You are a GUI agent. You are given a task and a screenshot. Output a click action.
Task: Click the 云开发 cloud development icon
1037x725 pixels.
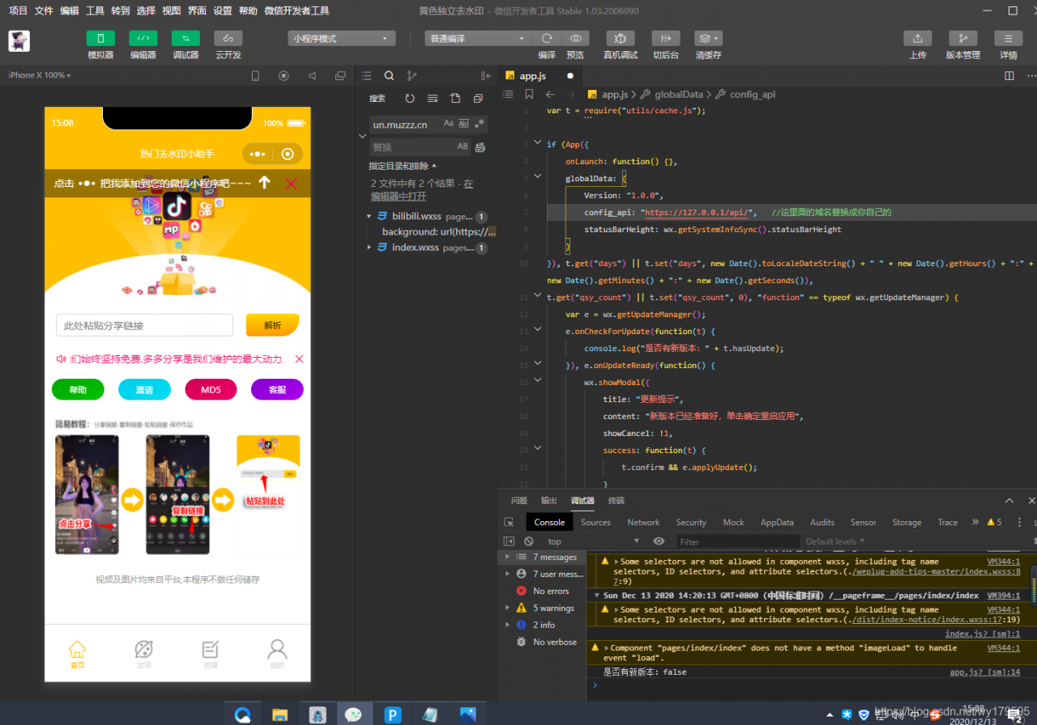click(x=228, y=39)
